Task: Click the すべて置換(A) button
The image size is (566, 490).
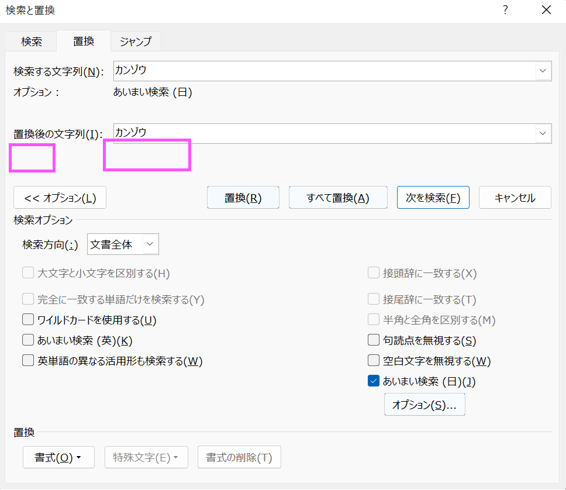Action: 338,198
